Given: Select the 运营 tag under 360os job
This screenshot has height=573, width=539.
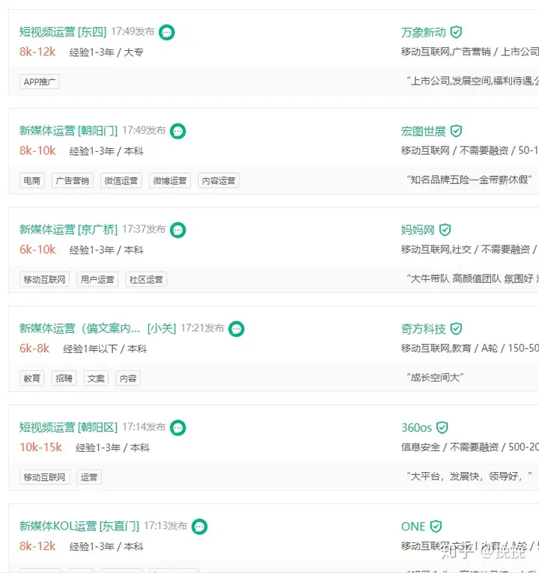Looking at the screenshot, I should (89, 477).
